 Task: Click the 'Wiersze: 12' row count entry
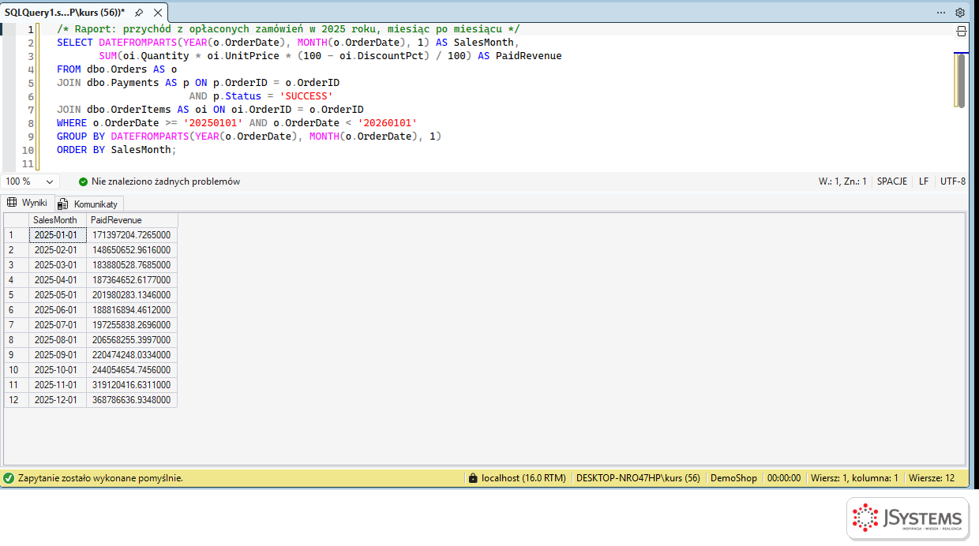(932, 478)
